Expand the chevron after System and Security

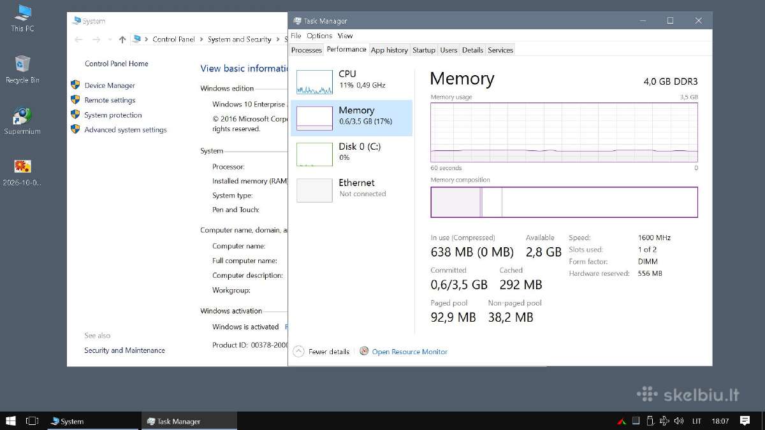277,39
